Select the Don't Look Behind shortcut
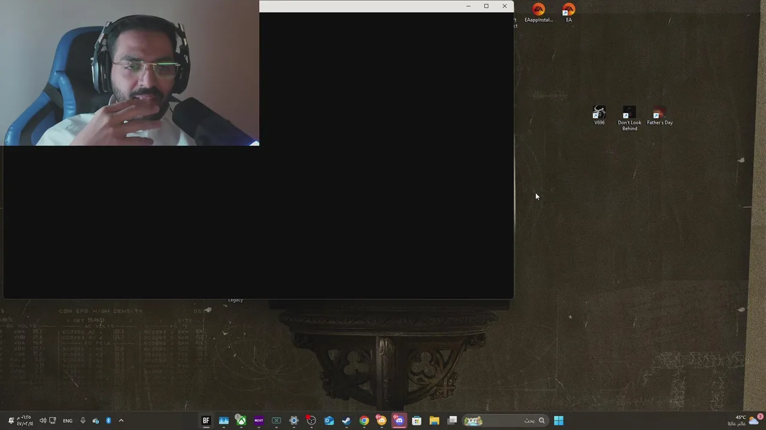766x430 pixels. point(630,119)
